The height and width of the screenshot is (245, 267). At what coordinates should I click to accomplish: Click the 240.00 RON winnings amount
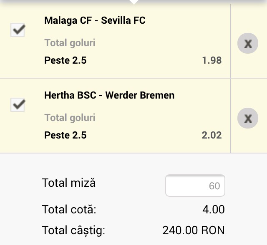(193, 230)
